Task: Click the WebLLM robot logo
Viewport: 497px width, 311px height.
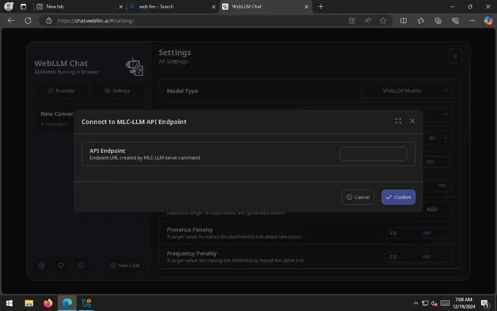Action: coord(134,66)
